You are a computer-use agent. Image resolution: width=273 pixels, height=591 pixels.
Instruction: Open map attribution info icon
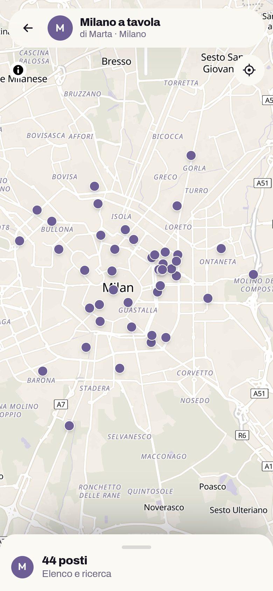18,70
